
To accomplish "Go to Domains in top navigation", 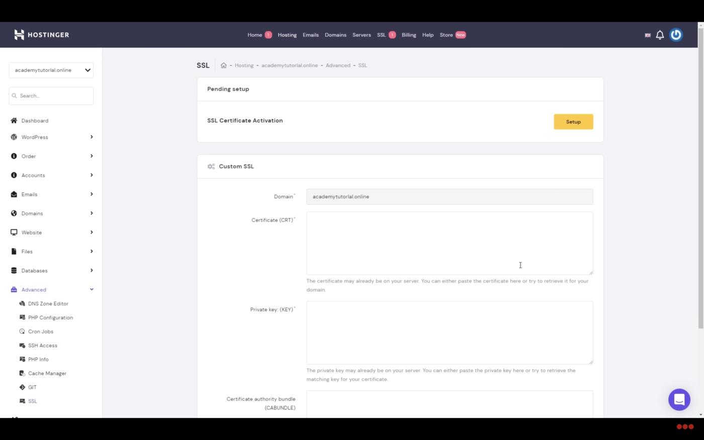I will (335, 35).
